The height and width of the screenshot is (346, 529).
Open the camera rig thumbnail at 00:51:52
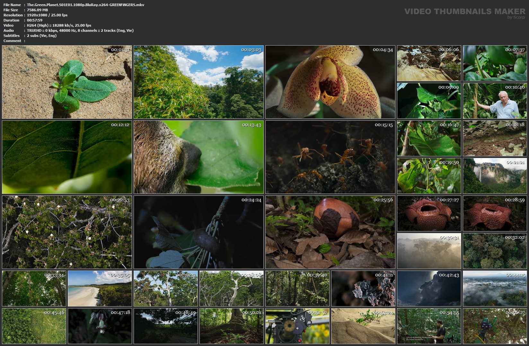pyautogui.click(x=297, y=326)
